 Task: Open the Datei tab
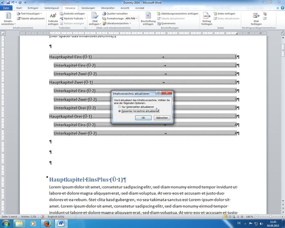pos(6,8)
